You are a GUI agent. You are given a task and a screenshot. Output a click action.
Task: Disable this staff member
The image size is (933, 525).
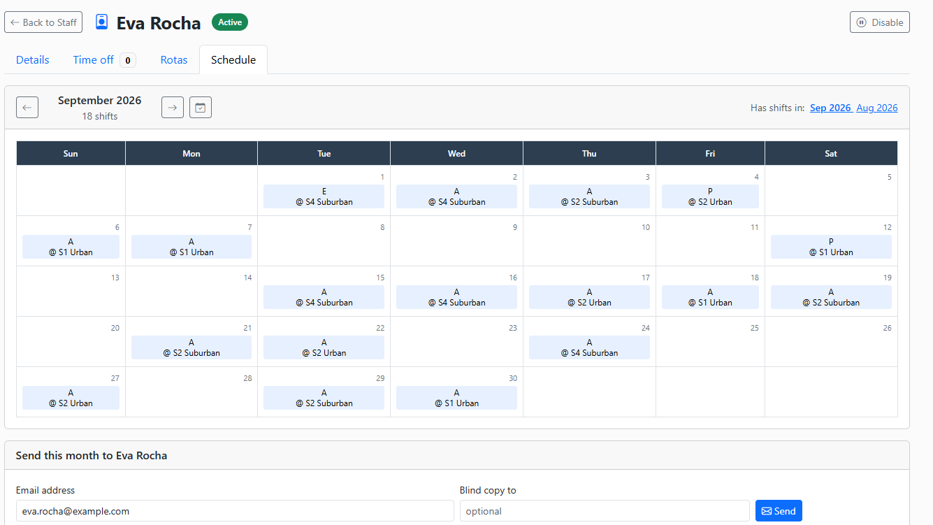[x=880, y=22]
